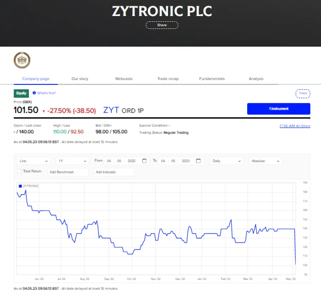Click the info icon beside What's this
The height and width of the screenshot is (295, 321).
point(33,93)
